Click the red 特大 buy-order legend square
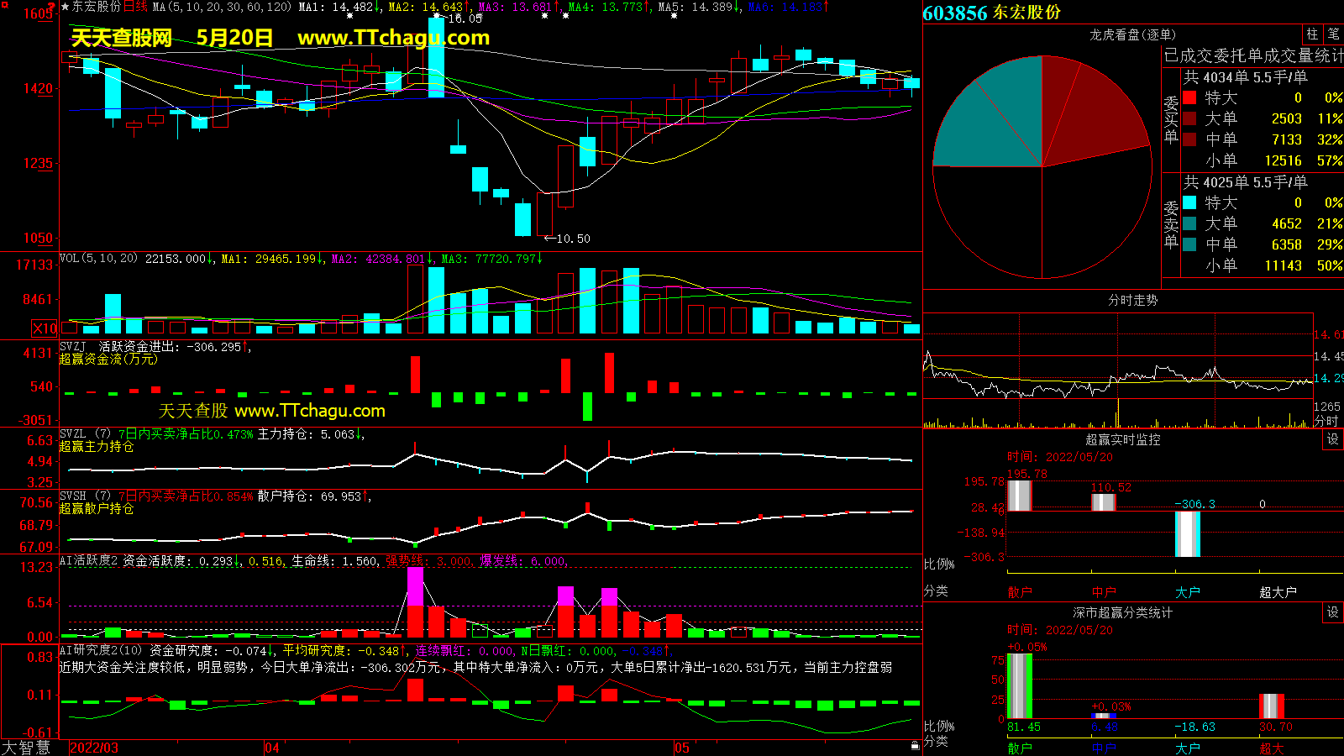The height and width of the screenshot is (756, 1344). pyautogui.click(x=1189, y=97)
